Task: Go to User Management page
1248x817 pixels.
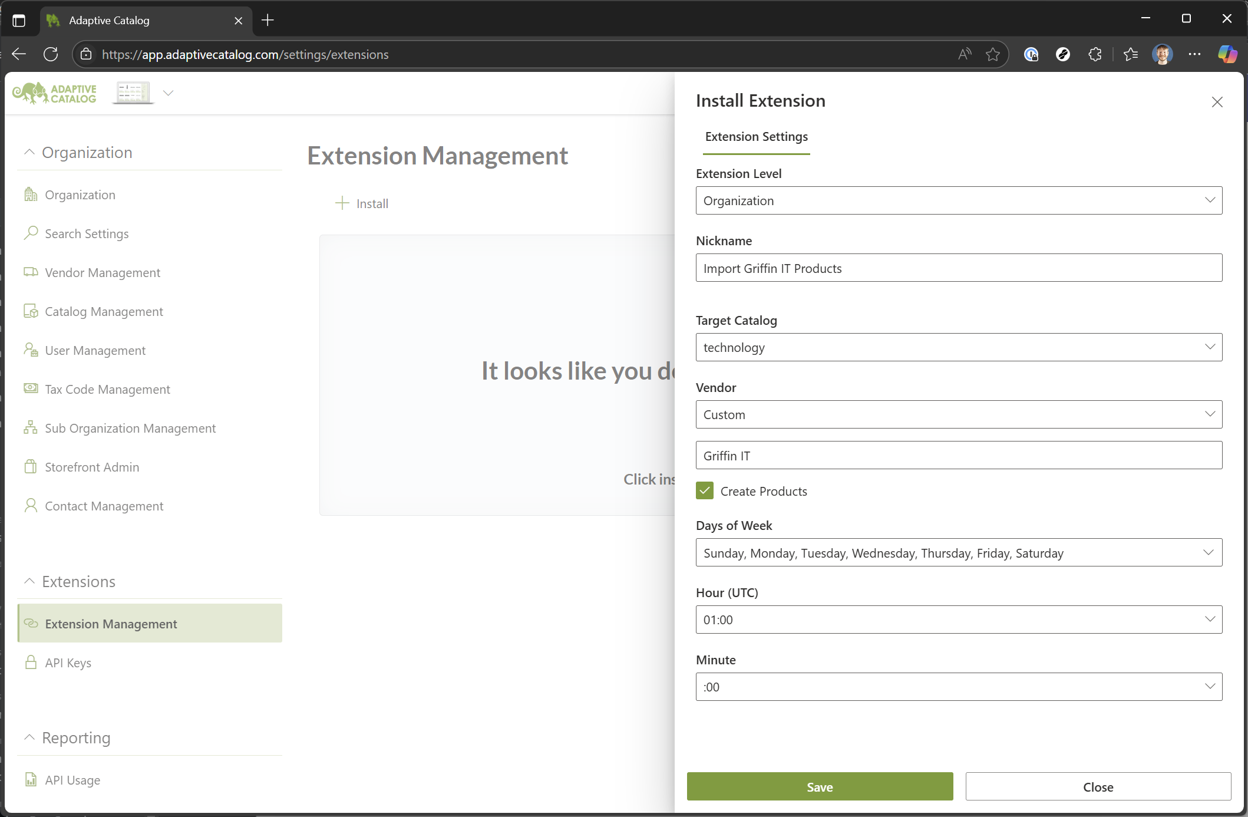Action: pyautogui.click(x=95, y=350)
